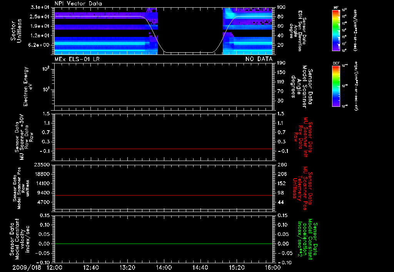Click the ergs/(cm**2-sr-sec-eV) units label
Screen dimensions: 394x272
click(x=356, y=86)
